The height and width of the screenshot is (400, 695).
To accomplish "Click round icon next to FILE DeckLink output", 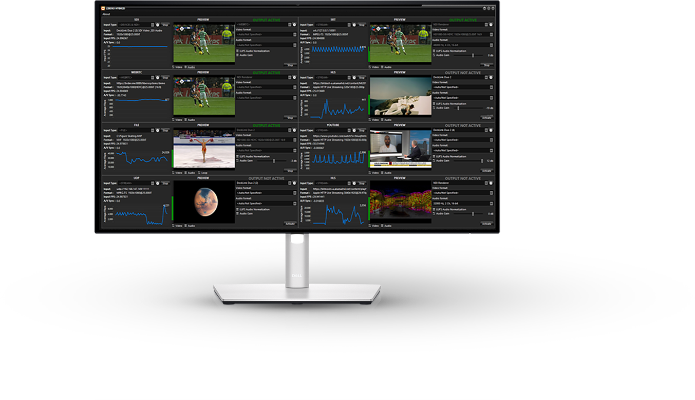I will [x=294, y=130].
